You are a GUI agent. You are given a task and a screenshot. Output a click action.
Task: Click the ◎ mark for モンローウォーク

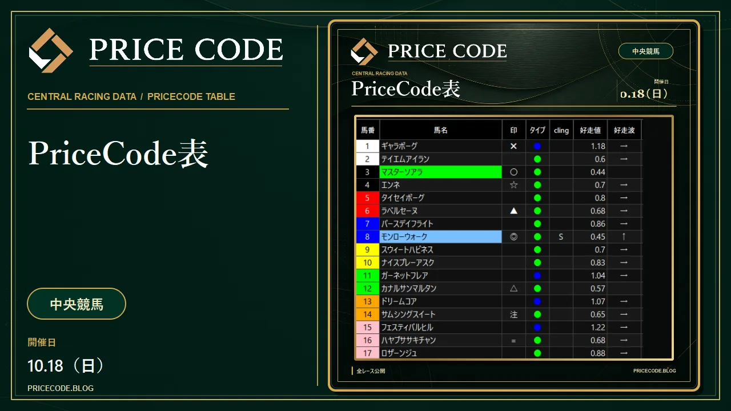[x=513, y=236]
